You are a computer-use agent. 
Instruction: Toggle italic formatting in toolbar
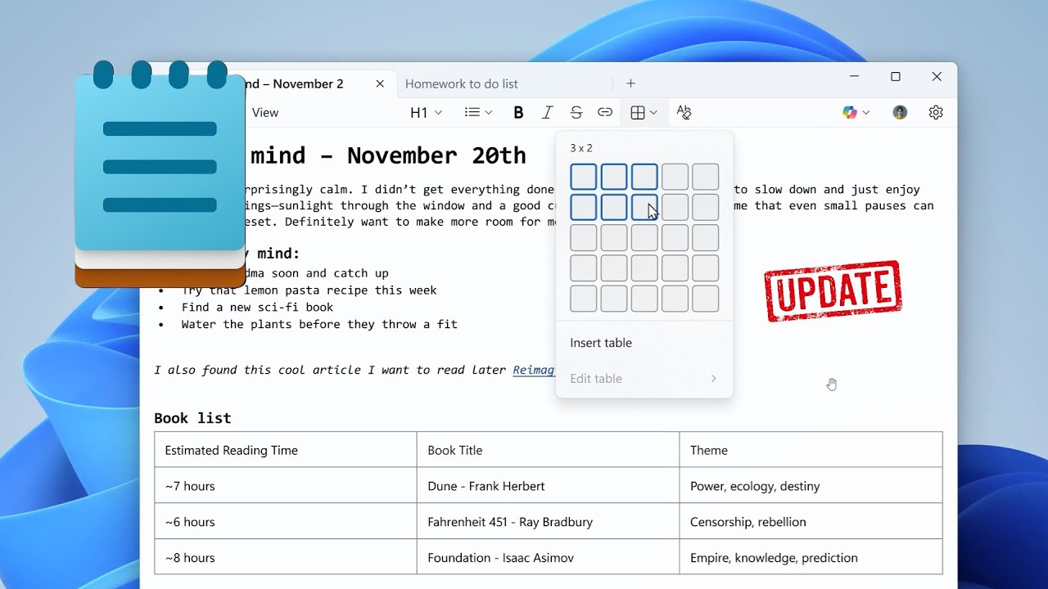547,113
